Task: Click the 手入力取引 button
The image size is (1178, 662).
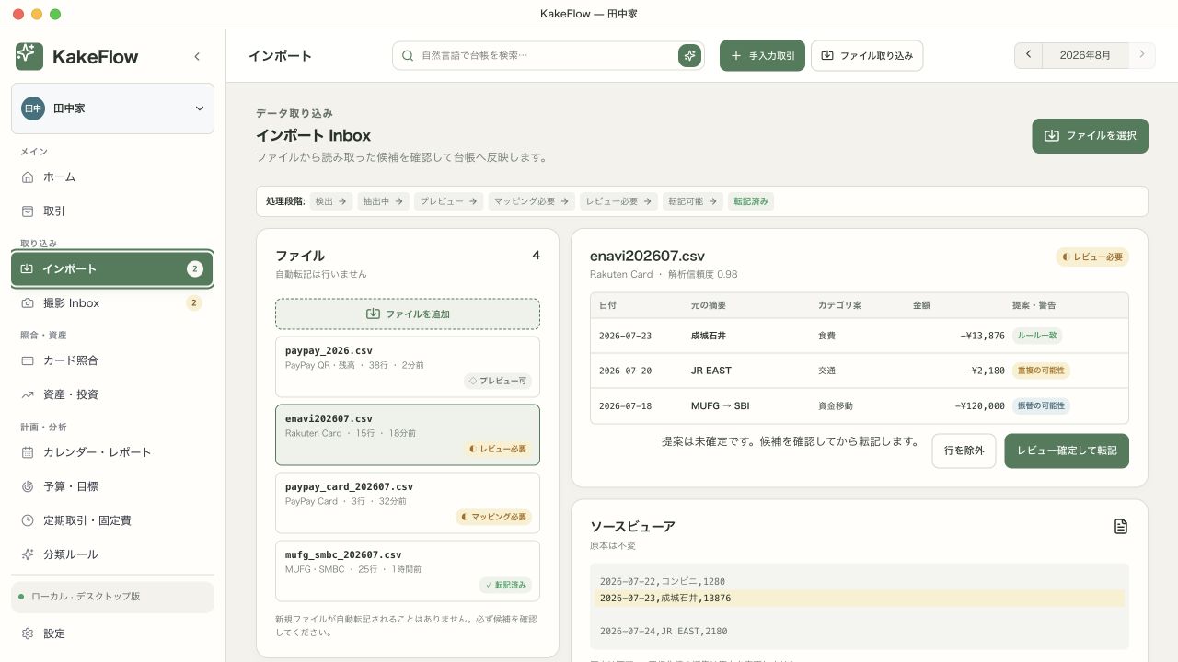Action: 762,55
